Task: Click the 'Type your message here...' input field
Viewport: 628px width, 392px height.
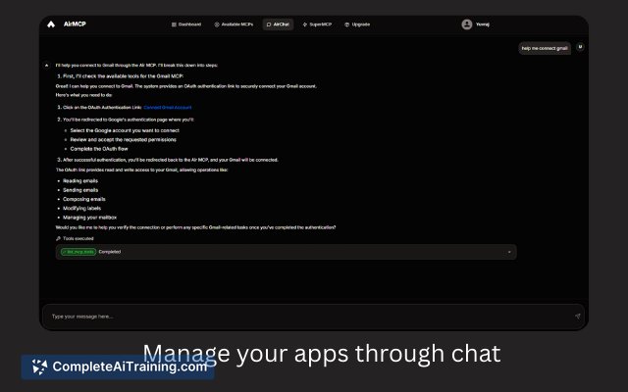Action: coord(313,317)
